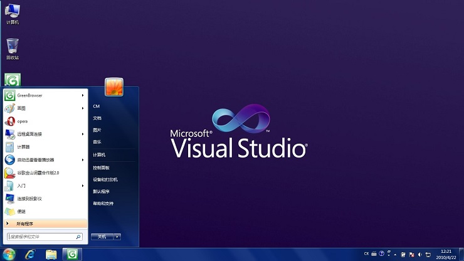Screen dimensions: 464x261
Task: Click the network tray icon
Action: coord(428,255)
